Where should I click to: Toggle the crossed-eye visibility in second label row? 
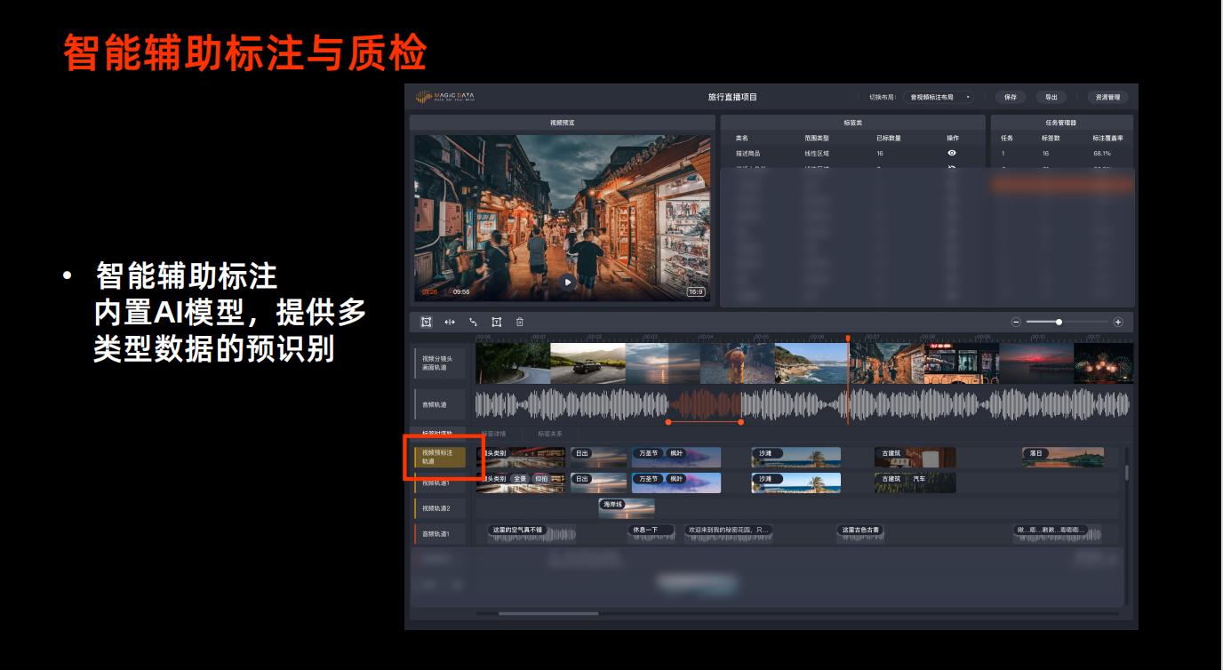[952, 166]
